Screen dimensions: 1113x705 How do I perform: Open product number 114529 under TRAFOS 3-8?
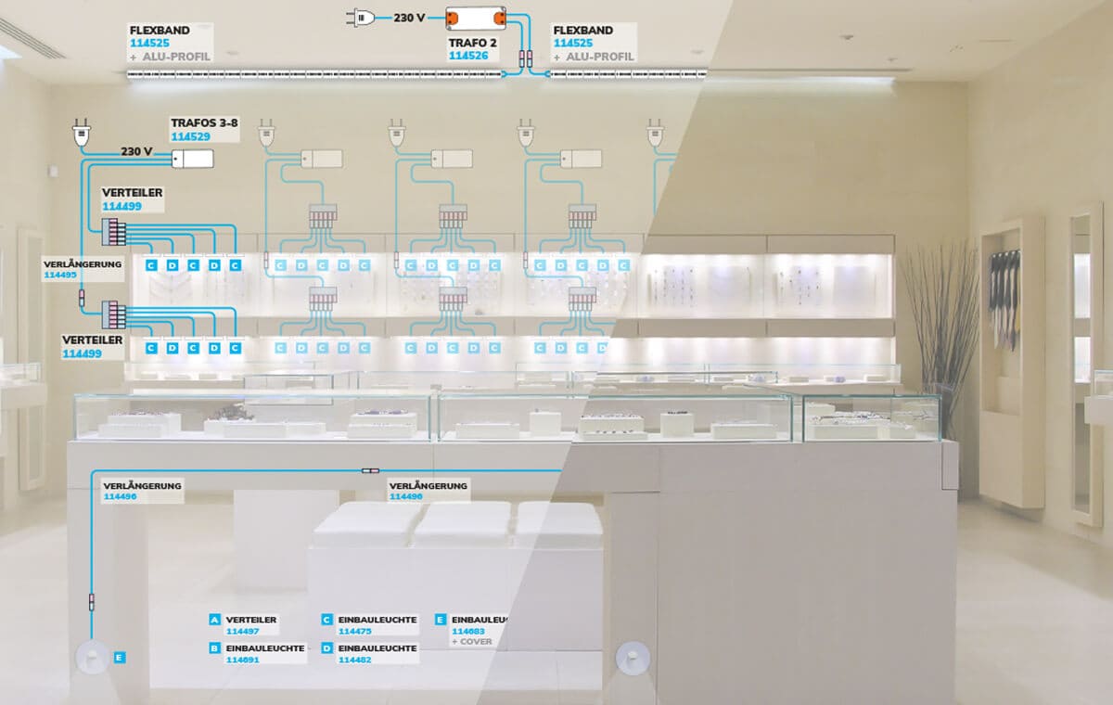[x=190, y=136]
